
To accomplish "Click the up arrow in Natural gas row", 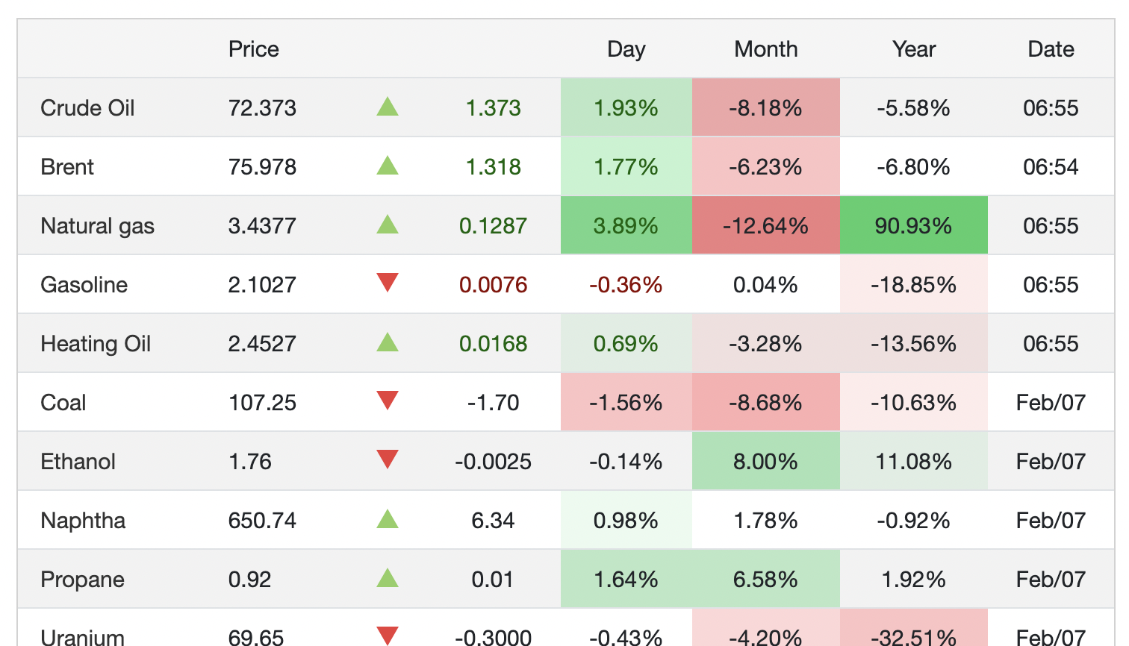I will point(388,225).
